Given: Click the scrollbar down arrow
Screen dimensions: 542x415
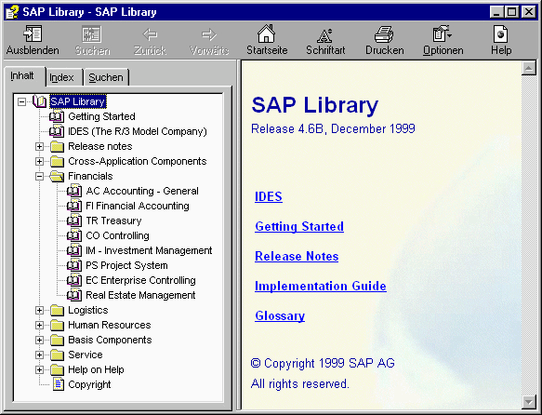Looking at the screenshot, I should coord(528,402).
